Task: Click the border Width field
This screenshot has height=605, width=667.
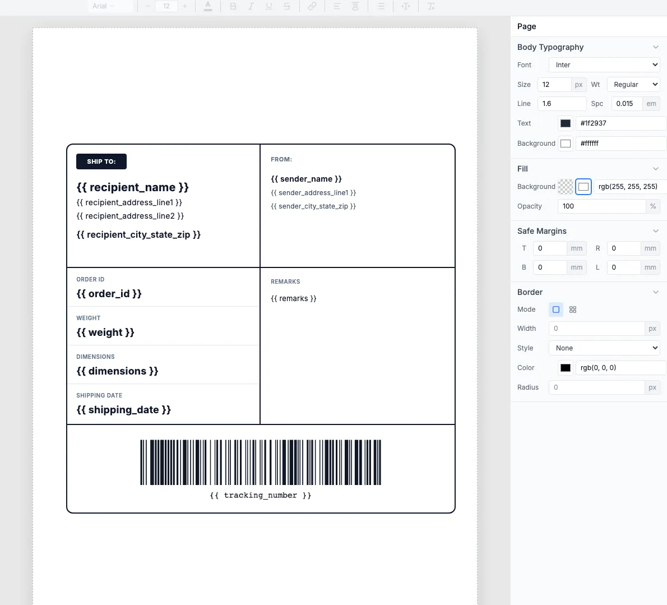Action: pyautogui.click(x=597, y=329)
